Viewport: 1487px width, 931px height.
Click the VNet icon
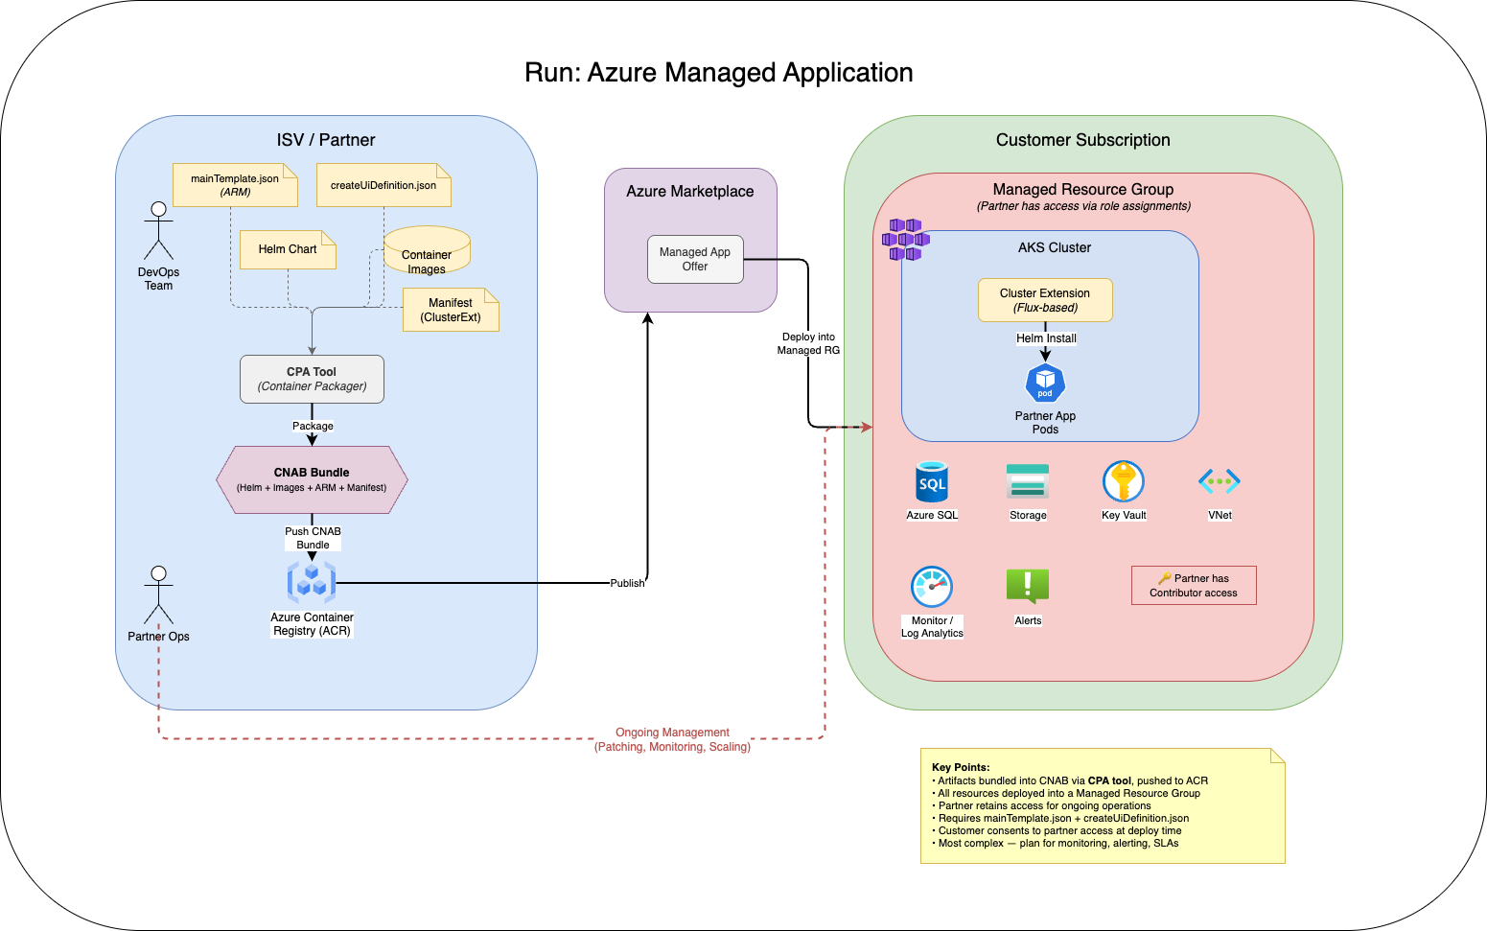1220,481
